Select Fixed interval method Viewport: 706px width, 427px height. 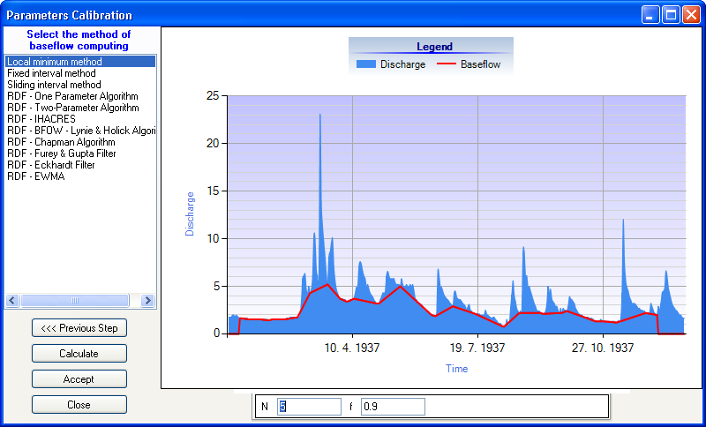coord(80,73)
